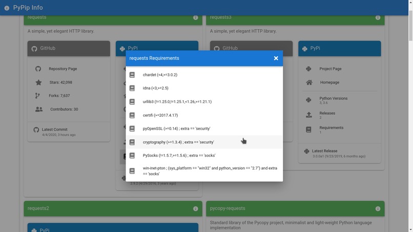Open info for the pycopy-requests card
This screenshot has height=232, width=413.
click(378, 208)
